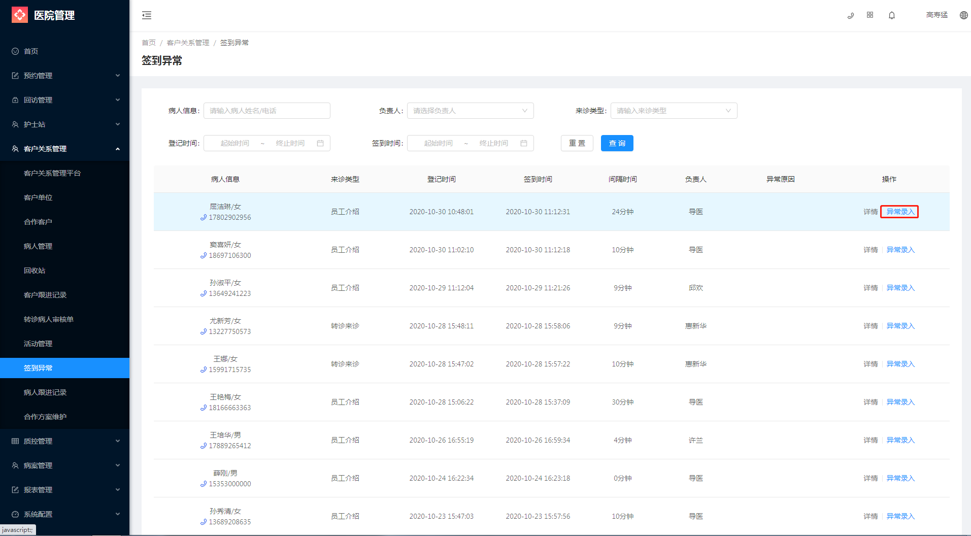Click 首页 in the breadcrumb
The height and width of the screenshot is (536, 971).
tap(149, 43)
